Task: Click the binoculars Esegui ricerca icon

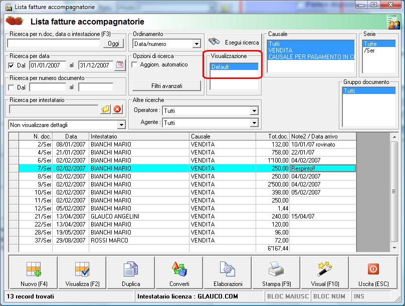Action: (x=214, y=41)
